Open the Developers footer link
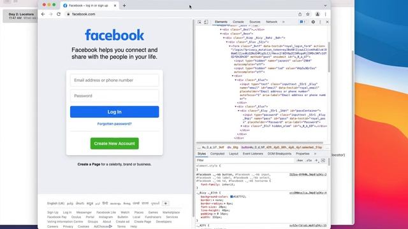This screenshot has width=408, height=229. (x=164, y=222)
